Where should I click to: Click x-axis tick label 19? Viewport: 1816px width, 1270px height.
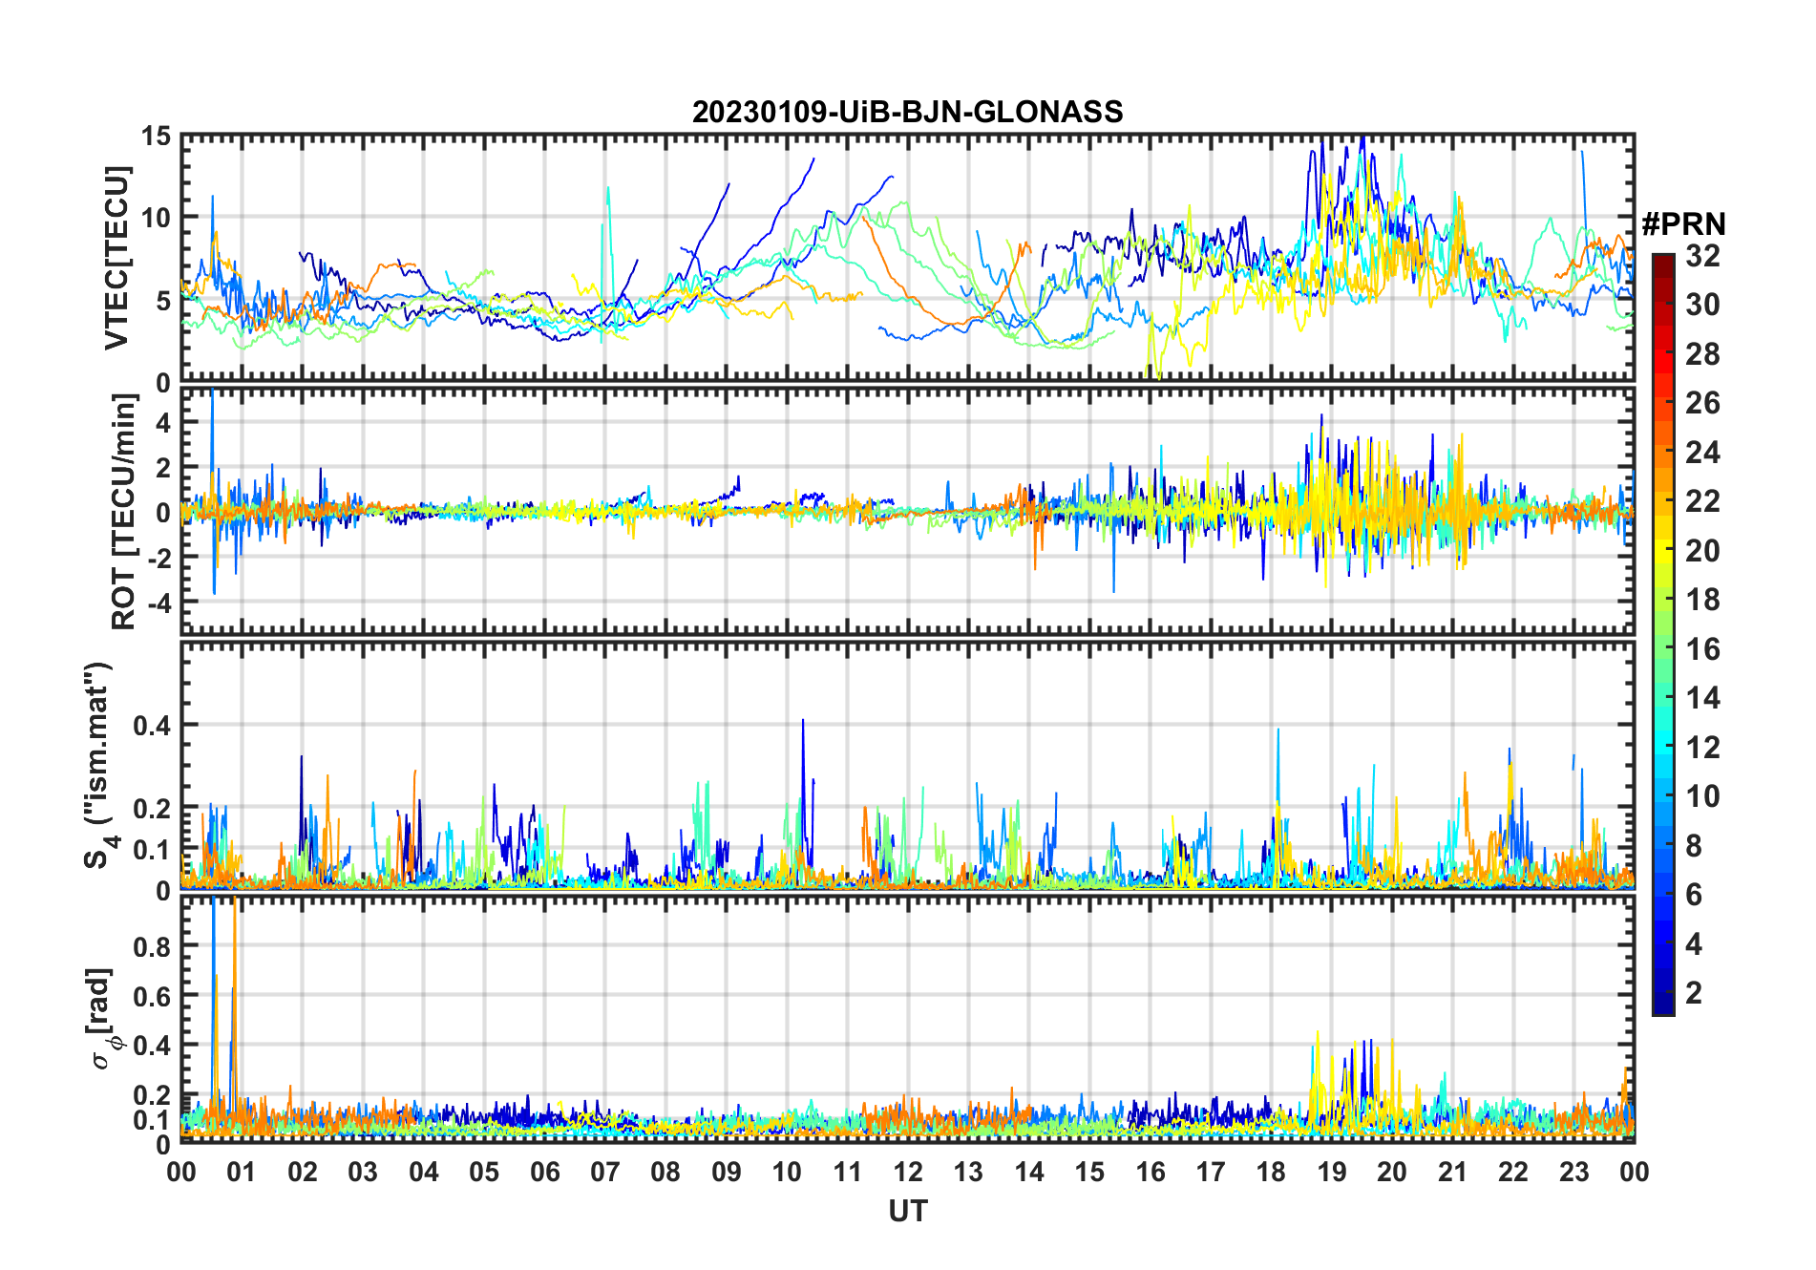(x=1331, y=1172)
